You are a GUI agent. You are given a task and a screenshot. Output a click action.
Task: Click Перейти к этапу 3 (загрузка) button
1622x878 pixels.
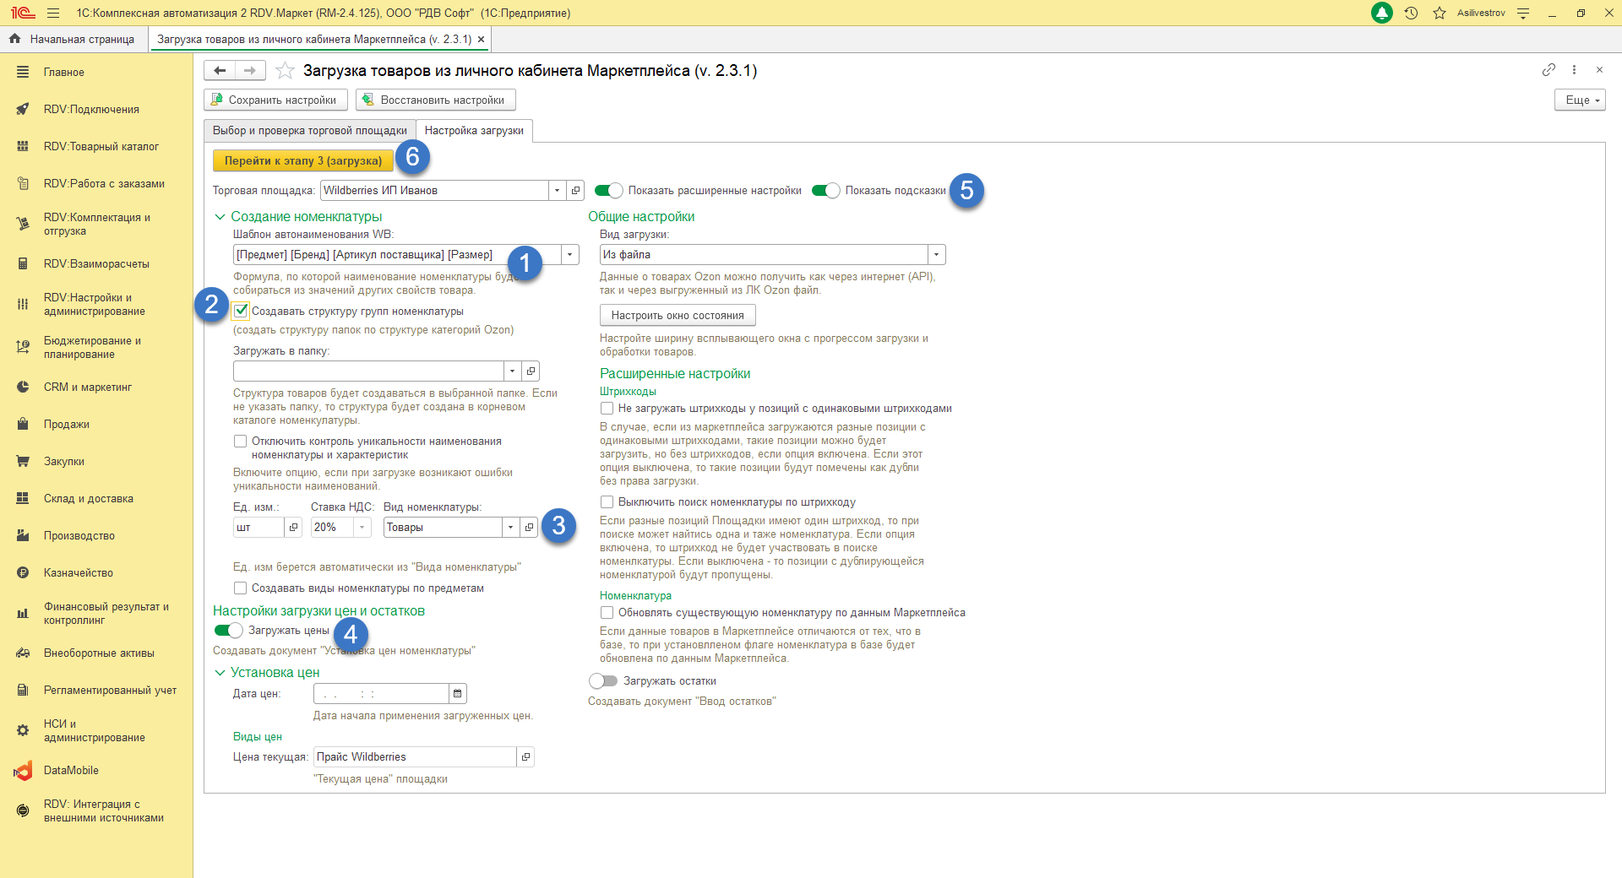tap(302, 160)
